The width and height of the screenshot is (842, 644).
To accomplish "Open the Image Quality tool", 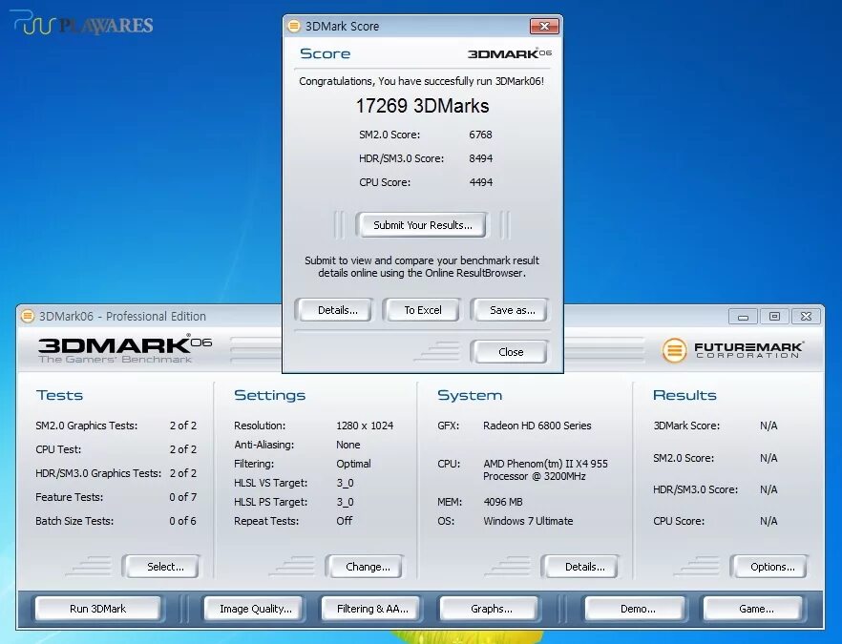I will coord(254,608).
